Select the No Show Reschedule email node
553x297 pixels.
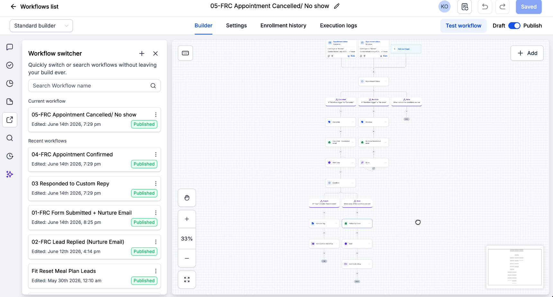pos(374,142)
